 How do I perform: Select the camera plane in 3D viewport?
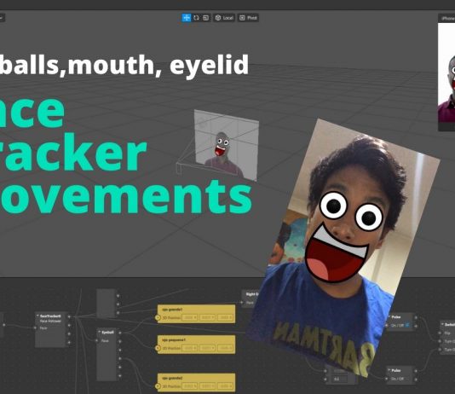[227, 145]
